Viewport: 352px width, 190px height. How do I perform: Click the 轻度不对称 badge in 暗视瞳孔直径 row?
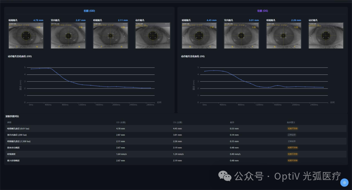click(292, 129)
